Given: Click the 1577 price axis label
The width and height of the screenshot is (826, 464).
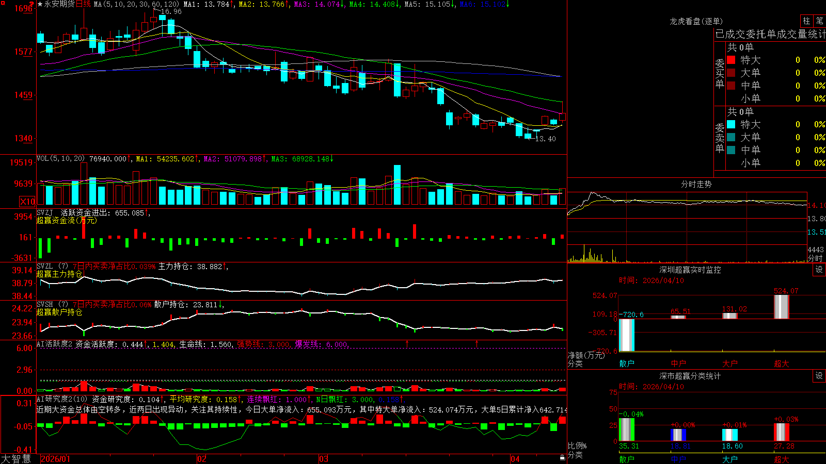Looking at the screenshot, I should [24, 52].
